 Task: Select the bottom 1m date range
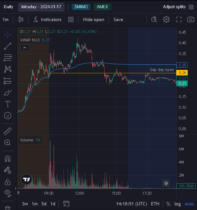tap(35, 204)
